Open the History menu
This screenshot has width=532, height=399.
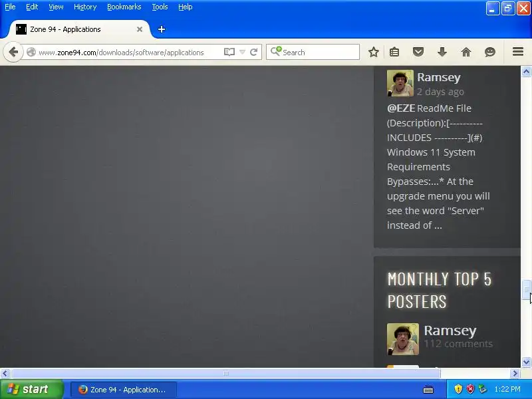[x=85, y=7]
